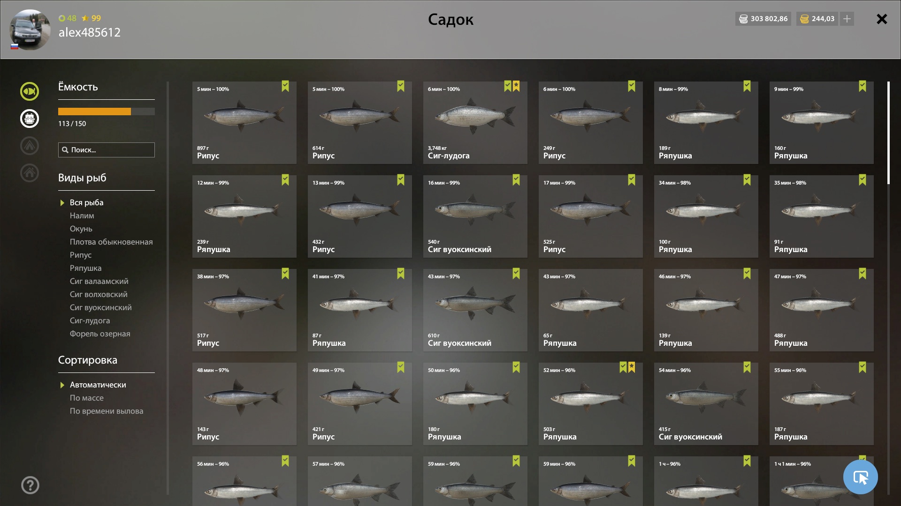Select sorting По времени вылова
Image resolution: width=901 pixels, height=506 pixels.
click(107, 411)
